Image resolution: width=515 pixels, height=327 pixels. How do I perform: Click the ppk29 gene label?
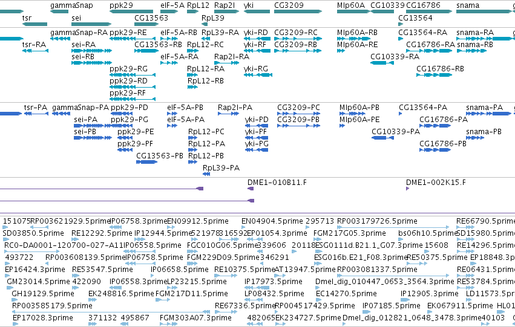tap(121, 5)
